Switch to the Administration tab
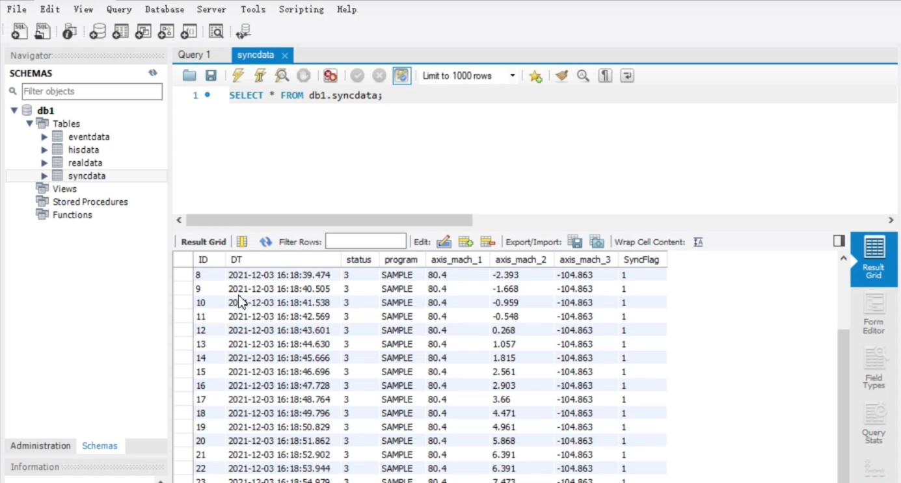901x483 pixels. (x=40, y=446)
